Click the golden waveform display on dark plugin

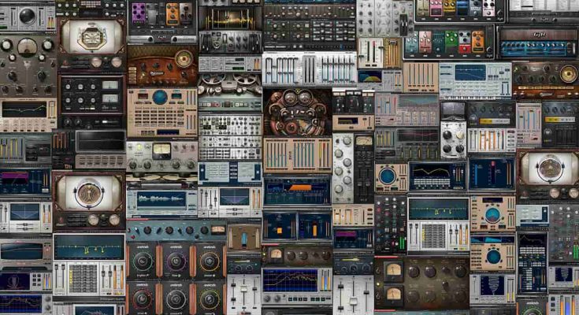[x=230, y=19]
